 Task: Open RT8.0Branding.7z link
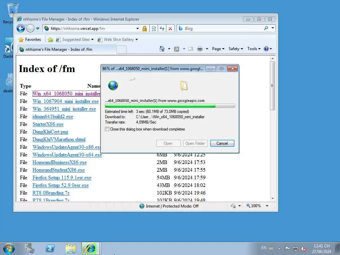(x=51, y=193)
